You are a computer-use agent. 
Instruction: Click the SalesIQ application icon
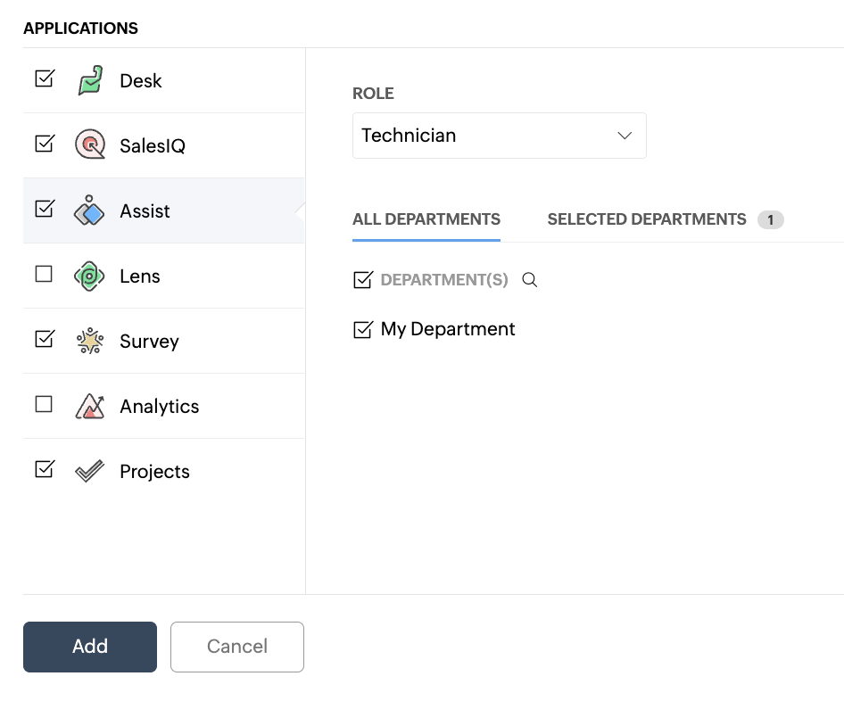tap(90, 144)
